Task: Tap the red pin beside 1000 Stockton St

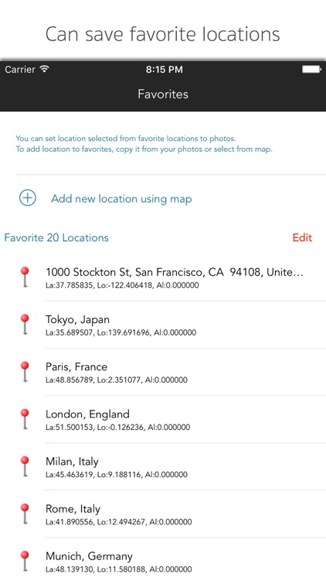Action: click(25, 277)
